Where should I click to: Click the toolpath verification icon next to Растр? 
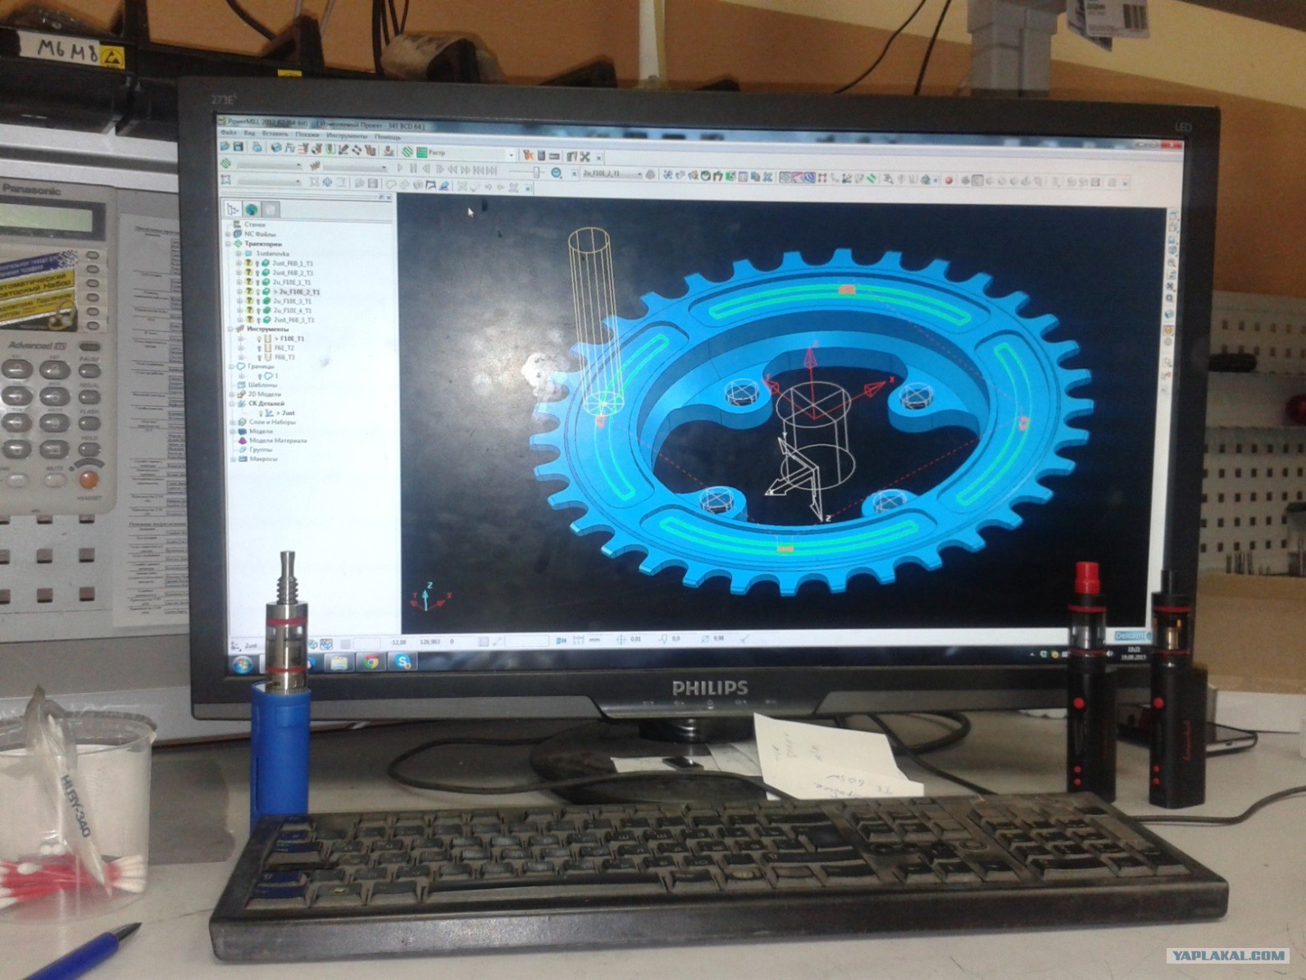(x=528, y=155)
